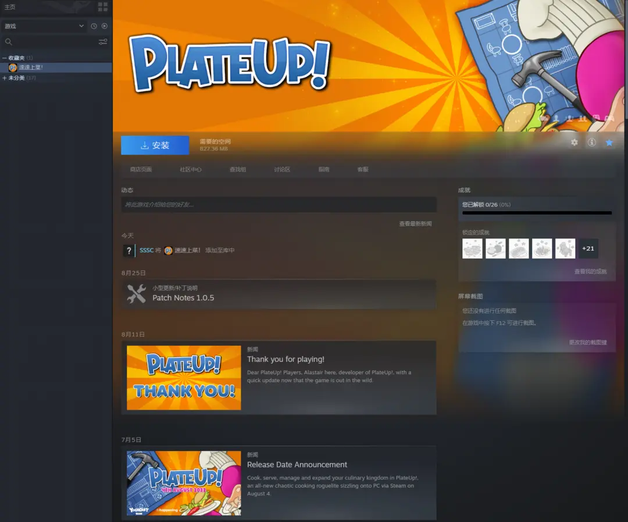Show the +21 remaining achievements
This screenshot has width=628, height=522.
point(588,248)
